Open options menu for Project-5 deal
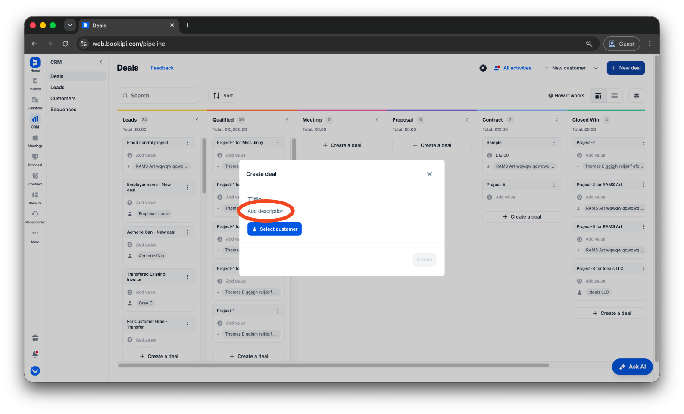Image resolution: width=684 pixels, height=414 pixels. (x=554, y=185)
